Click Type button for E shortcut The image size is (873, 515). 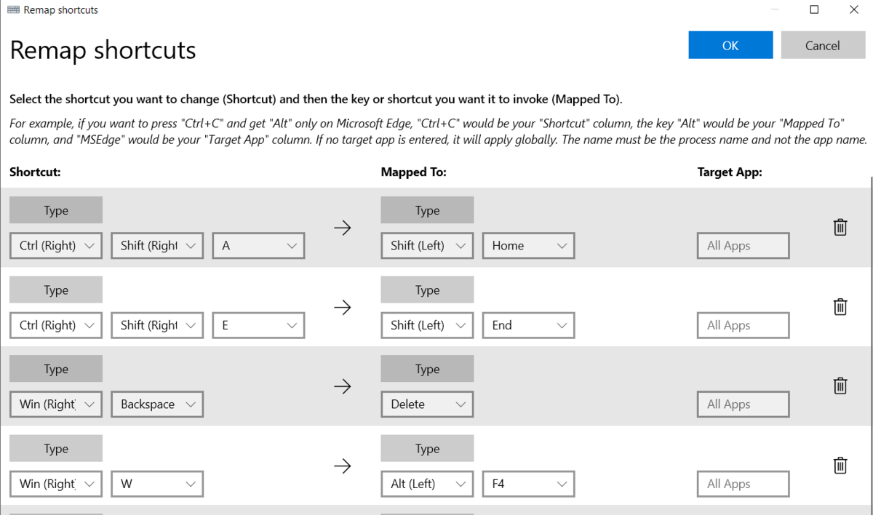(x=56, y=290)
